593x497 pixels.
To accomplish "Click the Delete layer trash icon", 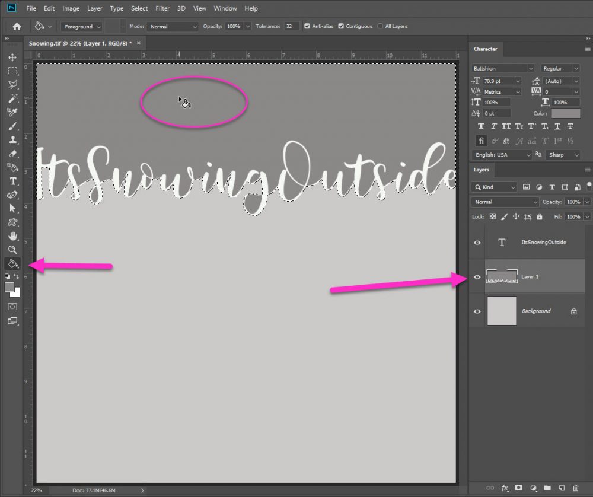I will (575, 488).
